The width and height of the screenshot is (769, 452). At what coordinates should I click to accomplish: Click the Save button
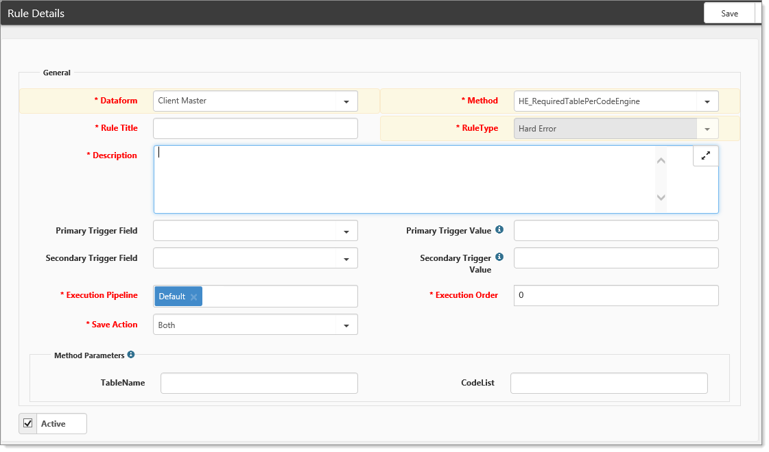point(729,13)
